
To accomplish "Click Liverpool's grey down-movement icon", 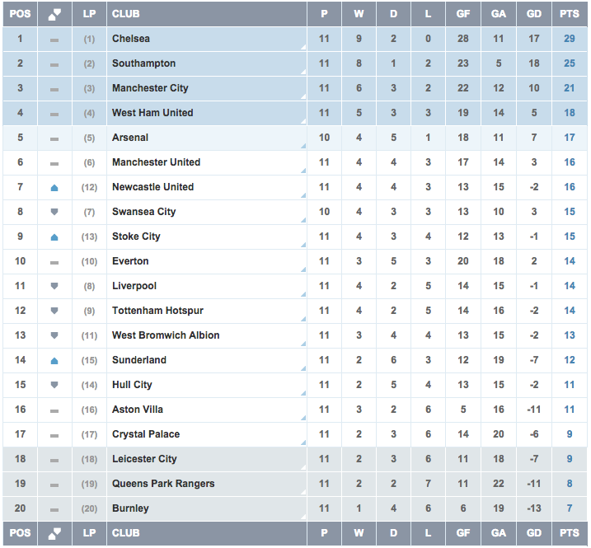I will pos(54,286).
